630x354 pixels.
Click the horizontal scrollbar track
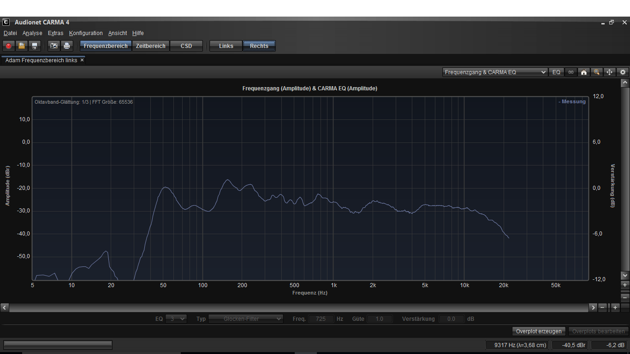coord(299,307)
